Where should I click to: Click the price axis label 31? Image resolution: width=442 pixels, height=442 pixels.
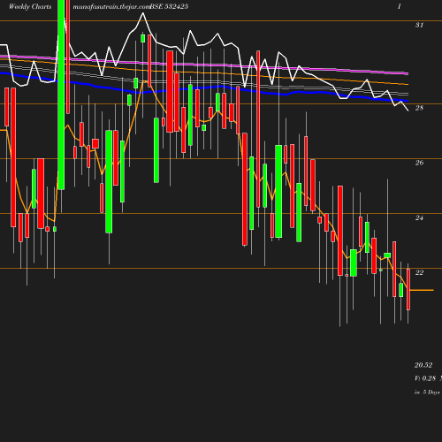(x=419, y=25)
